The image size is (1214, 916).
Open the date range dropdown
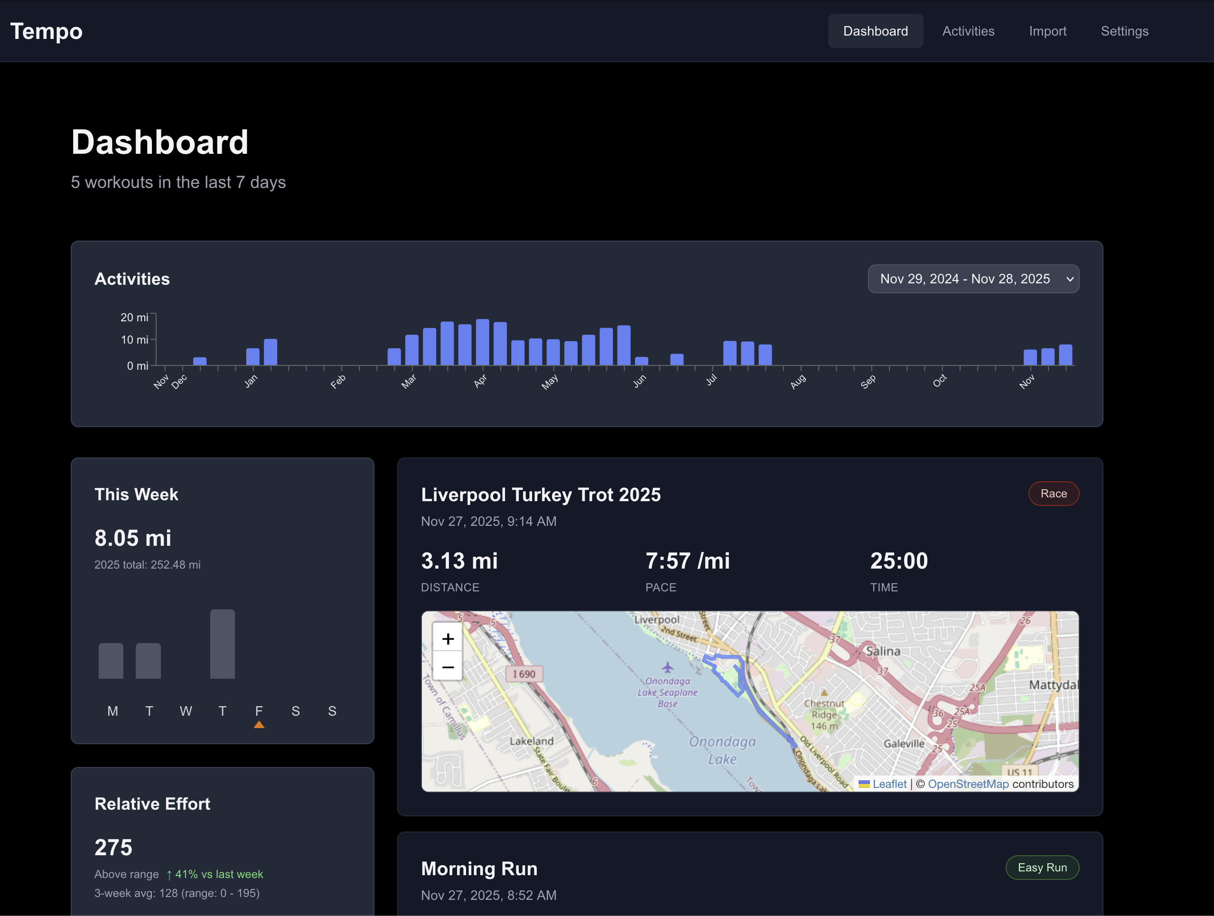(x=973, y=279)
